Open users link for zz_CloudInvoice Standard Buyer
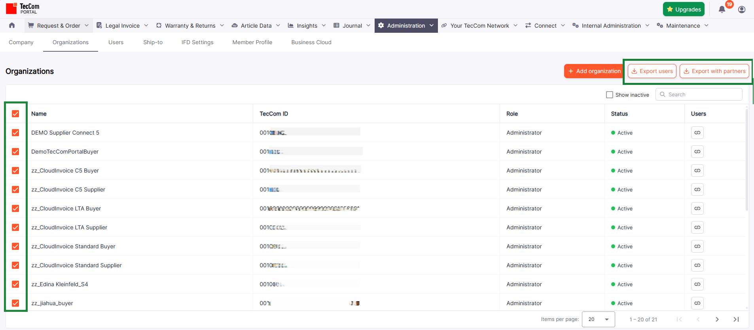 pos(697,246)
